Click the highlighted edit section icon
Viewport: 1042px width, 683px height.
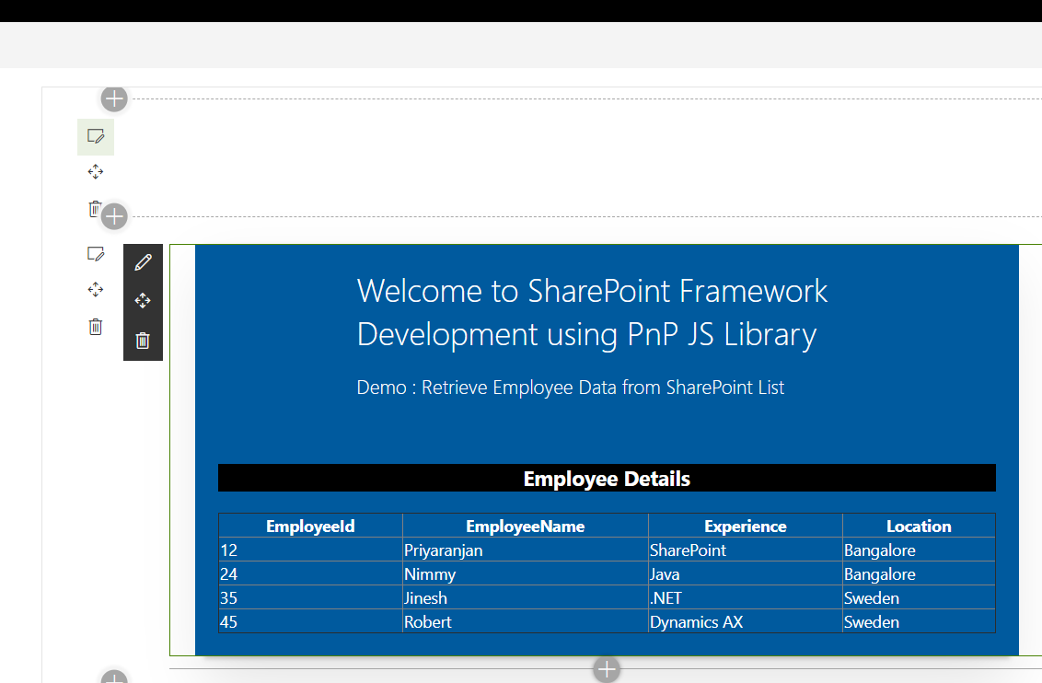click(96, 137)
